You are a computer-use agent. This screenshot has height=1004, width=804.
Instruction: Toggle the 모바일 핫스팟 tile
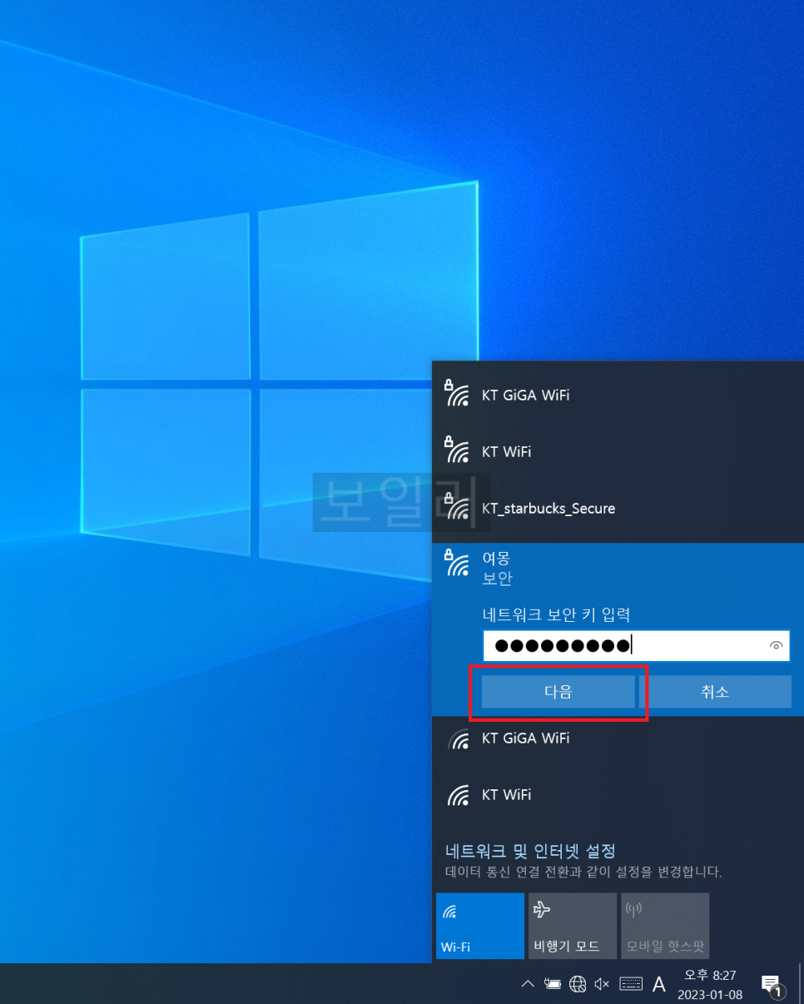pos(665,926)
